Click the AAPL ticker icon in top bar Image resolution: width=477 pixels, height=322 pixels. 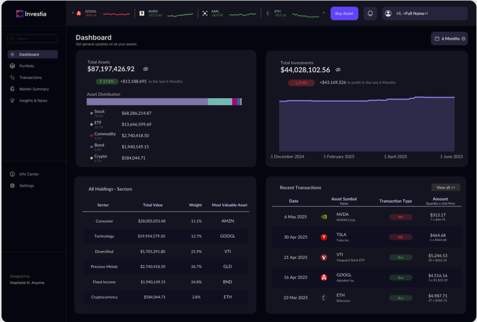coord(205,13)
